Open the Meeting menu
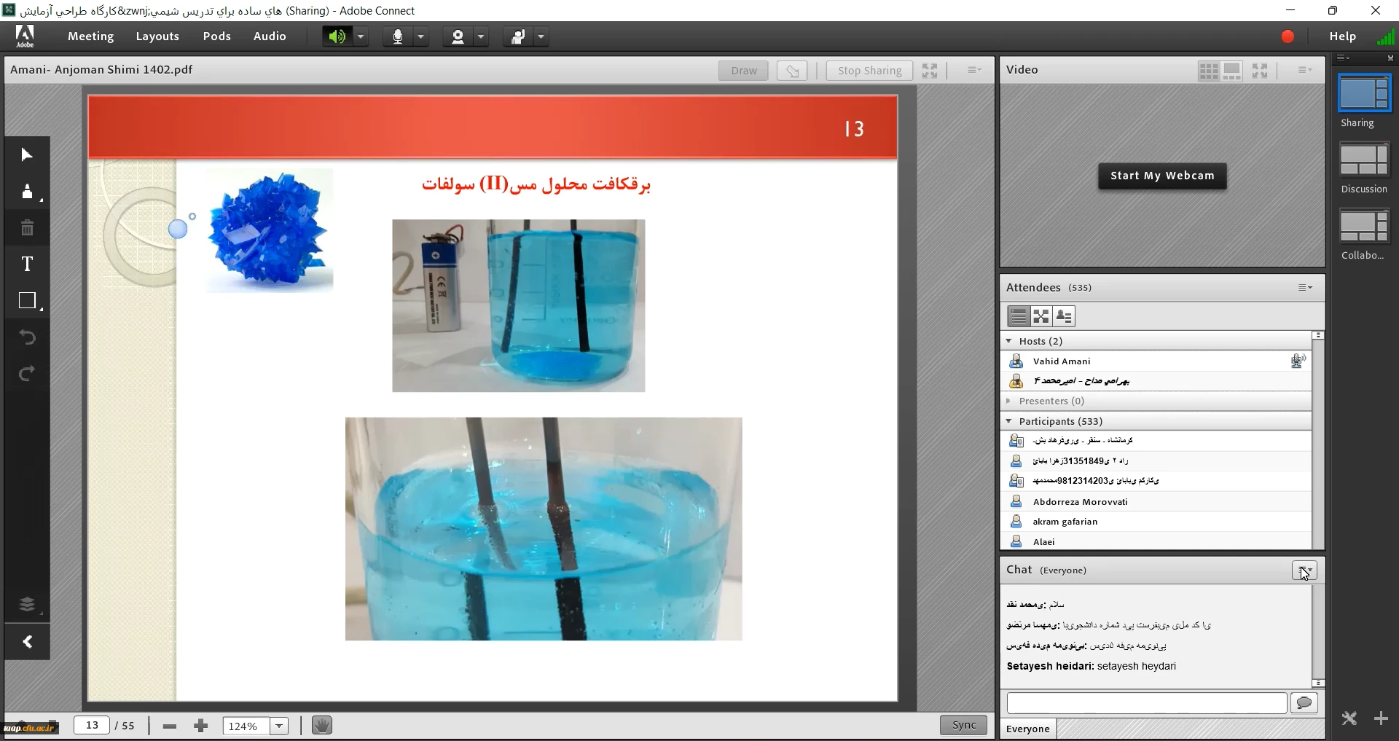Image resolution: width=1399 pixels, height=741 pixels. pos(90,36)
